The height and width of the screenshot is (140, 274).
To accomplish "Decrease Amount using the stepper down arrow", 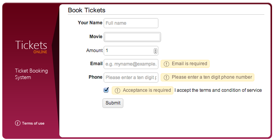I will click(155, 52).
